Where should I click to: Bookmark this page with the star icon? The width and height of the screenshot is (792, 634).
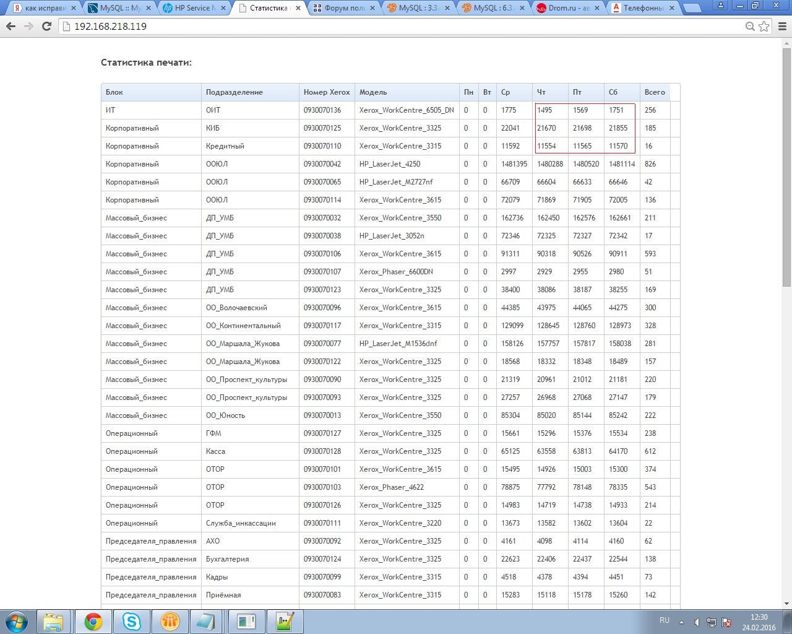[x=764, y=27]
